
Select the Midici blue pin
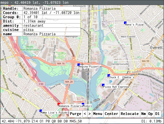pos(83,104)
